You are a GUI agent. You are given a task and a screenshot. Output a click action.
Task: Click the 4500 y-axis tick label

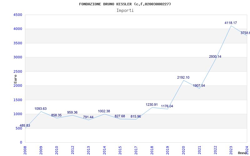click(x=18, y=15)
